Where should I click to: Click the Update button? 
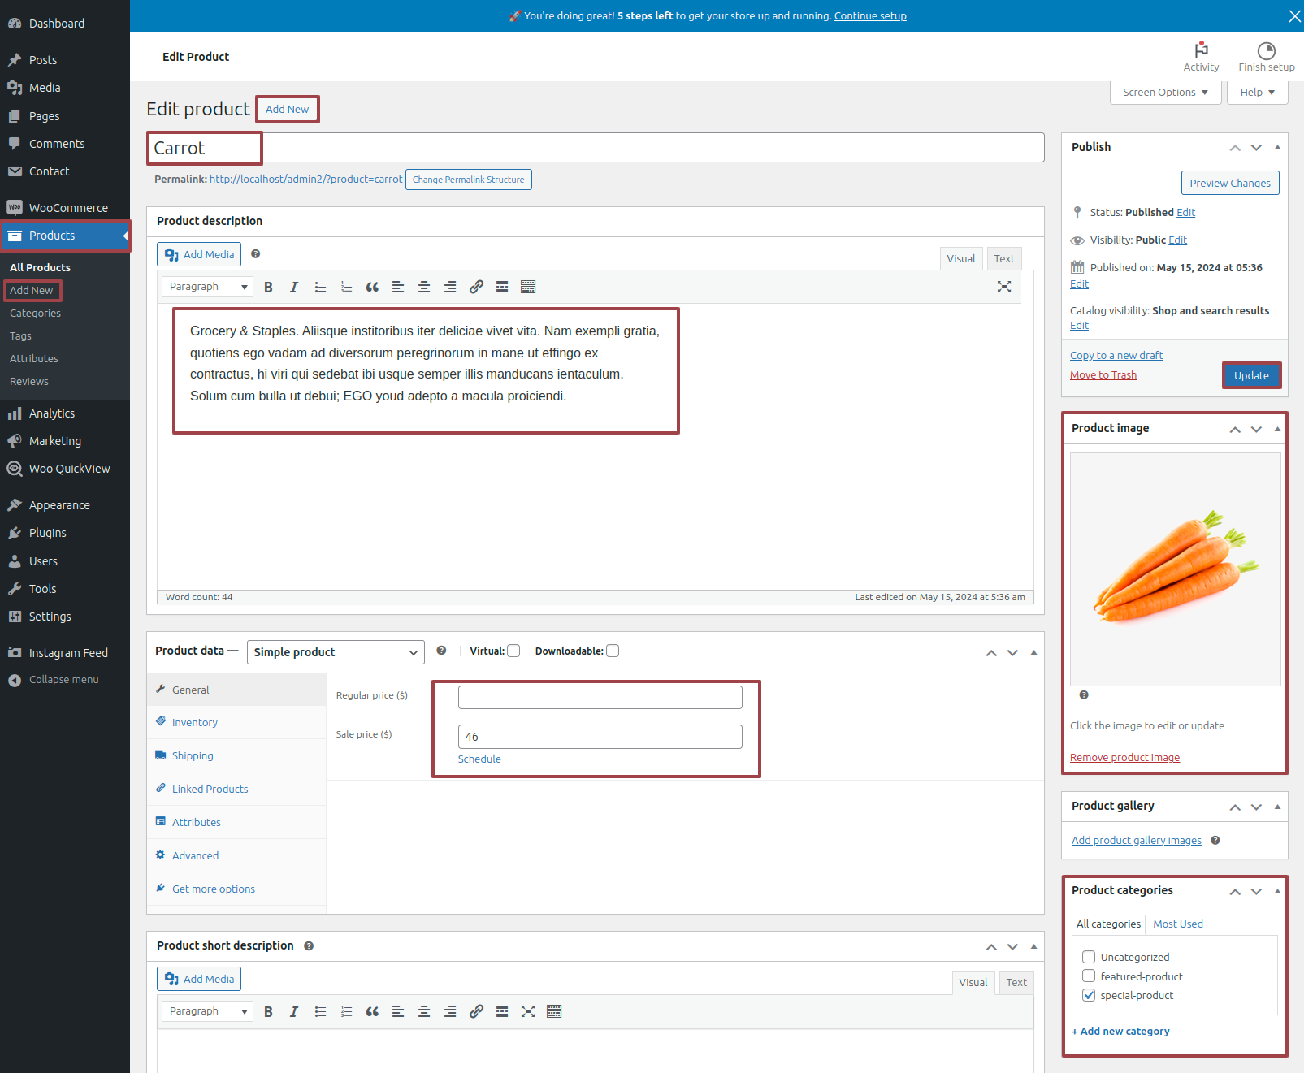[x=1251, y=375]
